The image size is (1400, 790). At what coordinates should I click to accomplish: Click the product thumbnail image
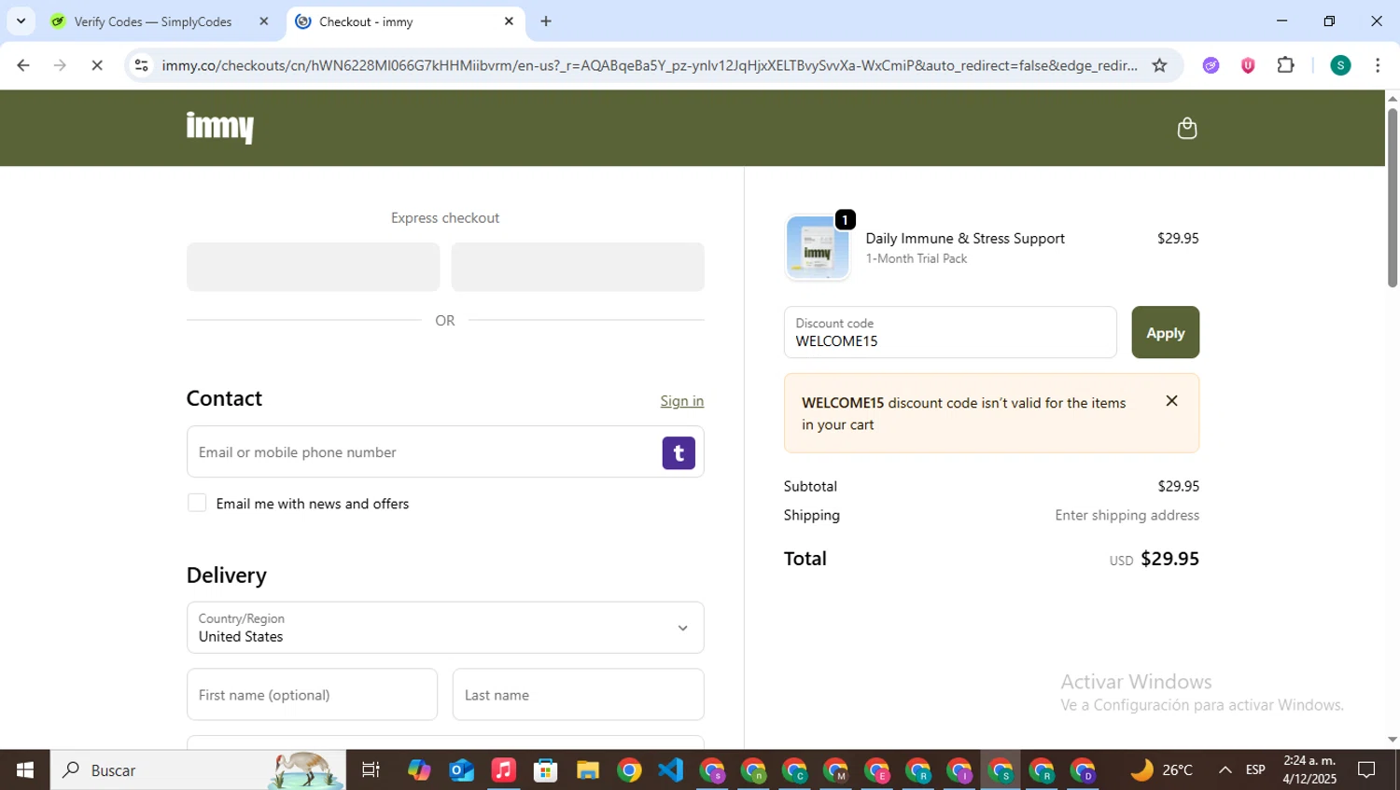tap(818, 247)
